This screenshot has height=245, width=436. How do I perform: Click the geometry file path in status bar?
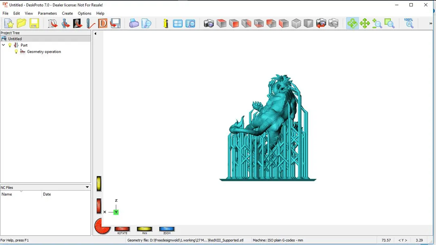tap(185, 240)
